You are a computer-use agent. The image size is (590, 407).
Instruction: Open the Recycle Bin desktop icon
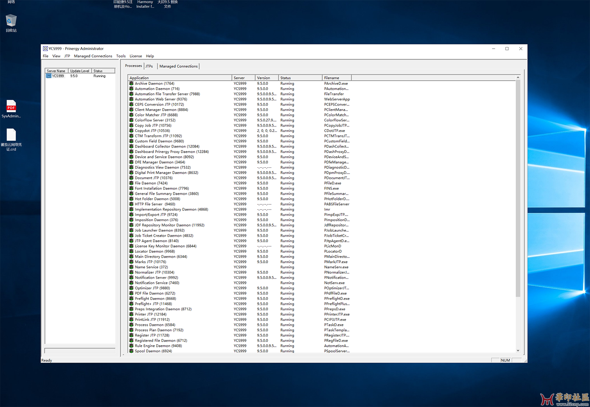[11, 21]
